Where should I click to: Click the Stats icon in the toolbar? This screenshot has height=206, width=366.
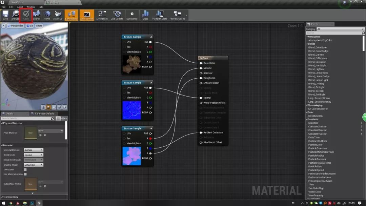pos(146,15)
